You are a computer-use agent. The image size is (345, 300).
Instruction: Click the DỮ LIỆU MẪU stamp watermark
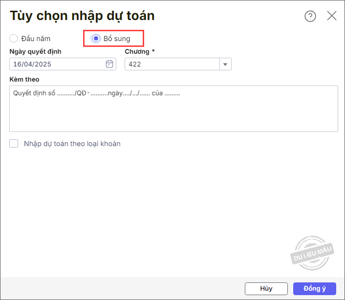tap(312, 253)
